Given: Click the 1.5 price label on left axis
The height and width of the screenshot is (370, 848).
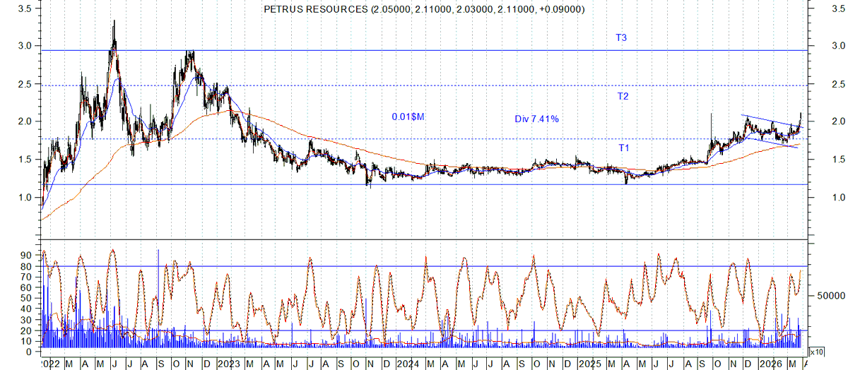Looking at the screenshot, I should pos(23,160).
